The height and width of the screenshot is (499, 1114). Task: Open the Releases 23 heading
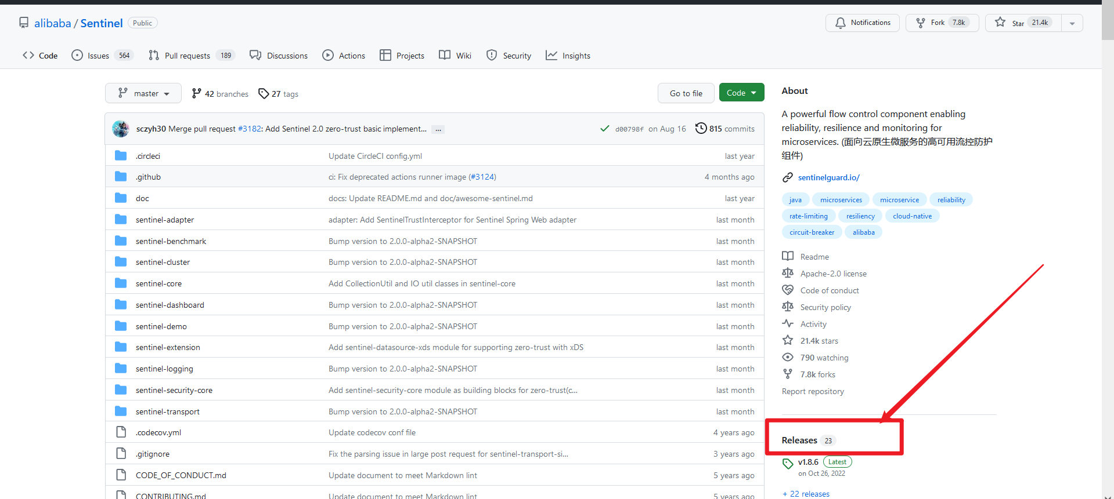[x=808, y=440]
